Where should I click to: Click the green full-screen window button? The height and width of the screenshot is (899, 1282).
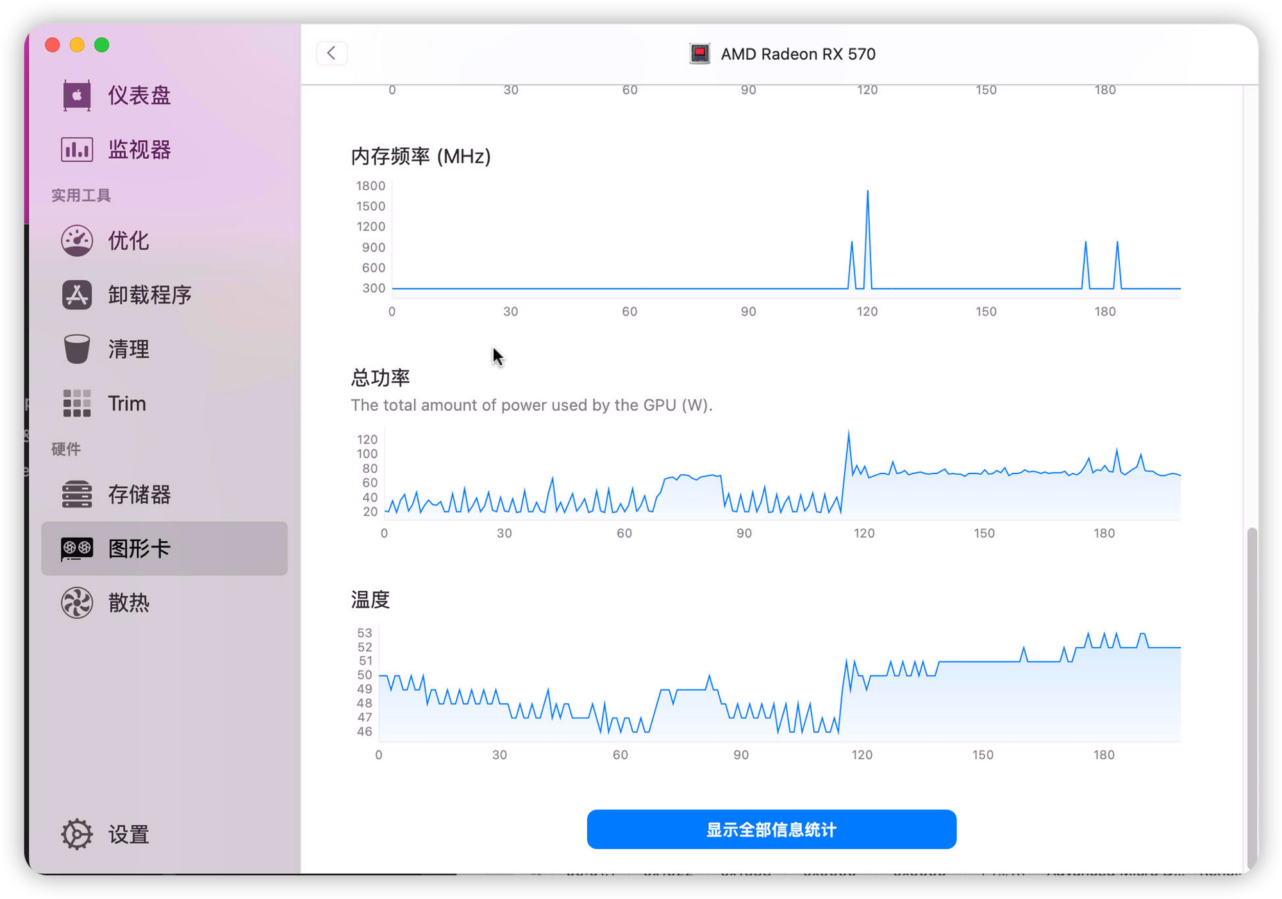(101, 45)
